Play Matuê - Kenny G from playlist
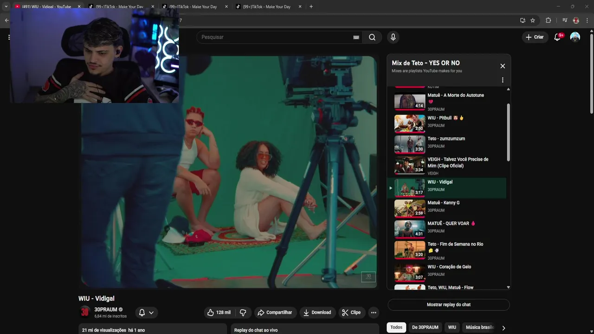Viewport: 594px width, 334px height. tap(446, 208)
